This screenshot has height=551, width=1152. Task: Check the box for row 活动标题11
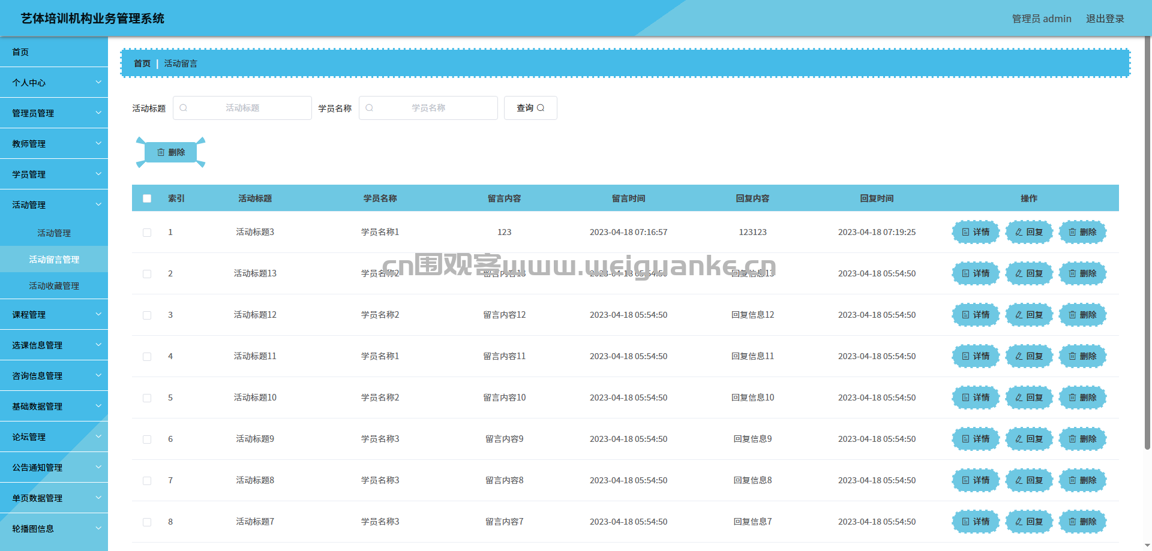147,357
